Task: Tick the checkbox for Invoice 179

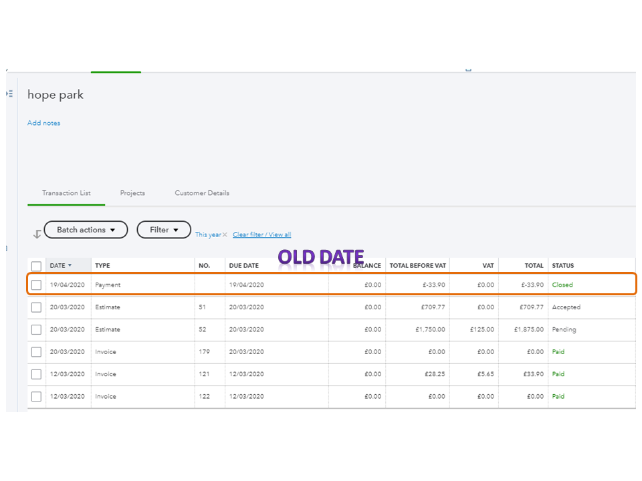Action: (36, 352)
